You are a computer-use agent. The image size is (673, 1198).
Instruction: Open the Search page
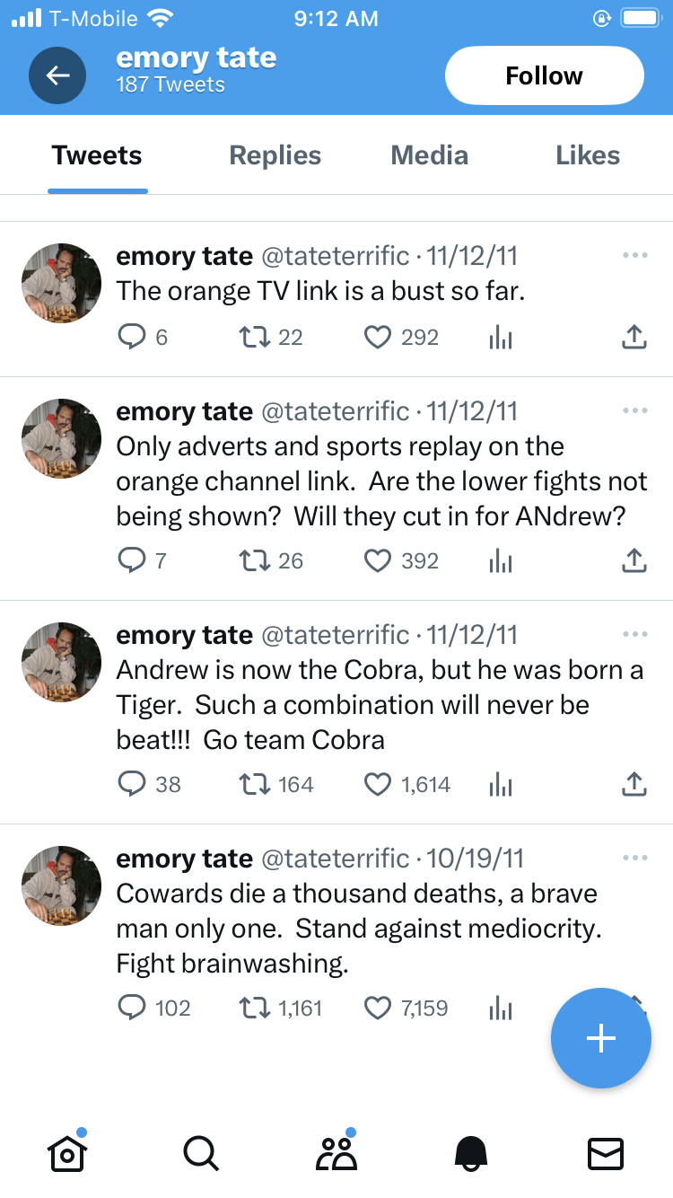click(x=200, y=1153)
